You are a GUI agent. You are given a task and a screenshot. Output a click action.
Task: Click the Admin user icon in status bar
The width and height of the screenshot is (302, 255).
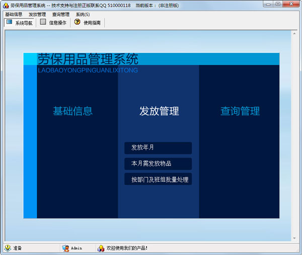tap(65, 248)
